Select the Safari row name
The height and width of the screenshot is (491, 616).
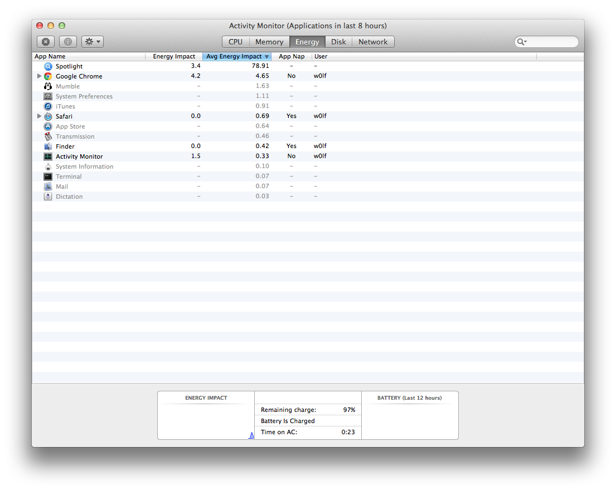[64, 116]
